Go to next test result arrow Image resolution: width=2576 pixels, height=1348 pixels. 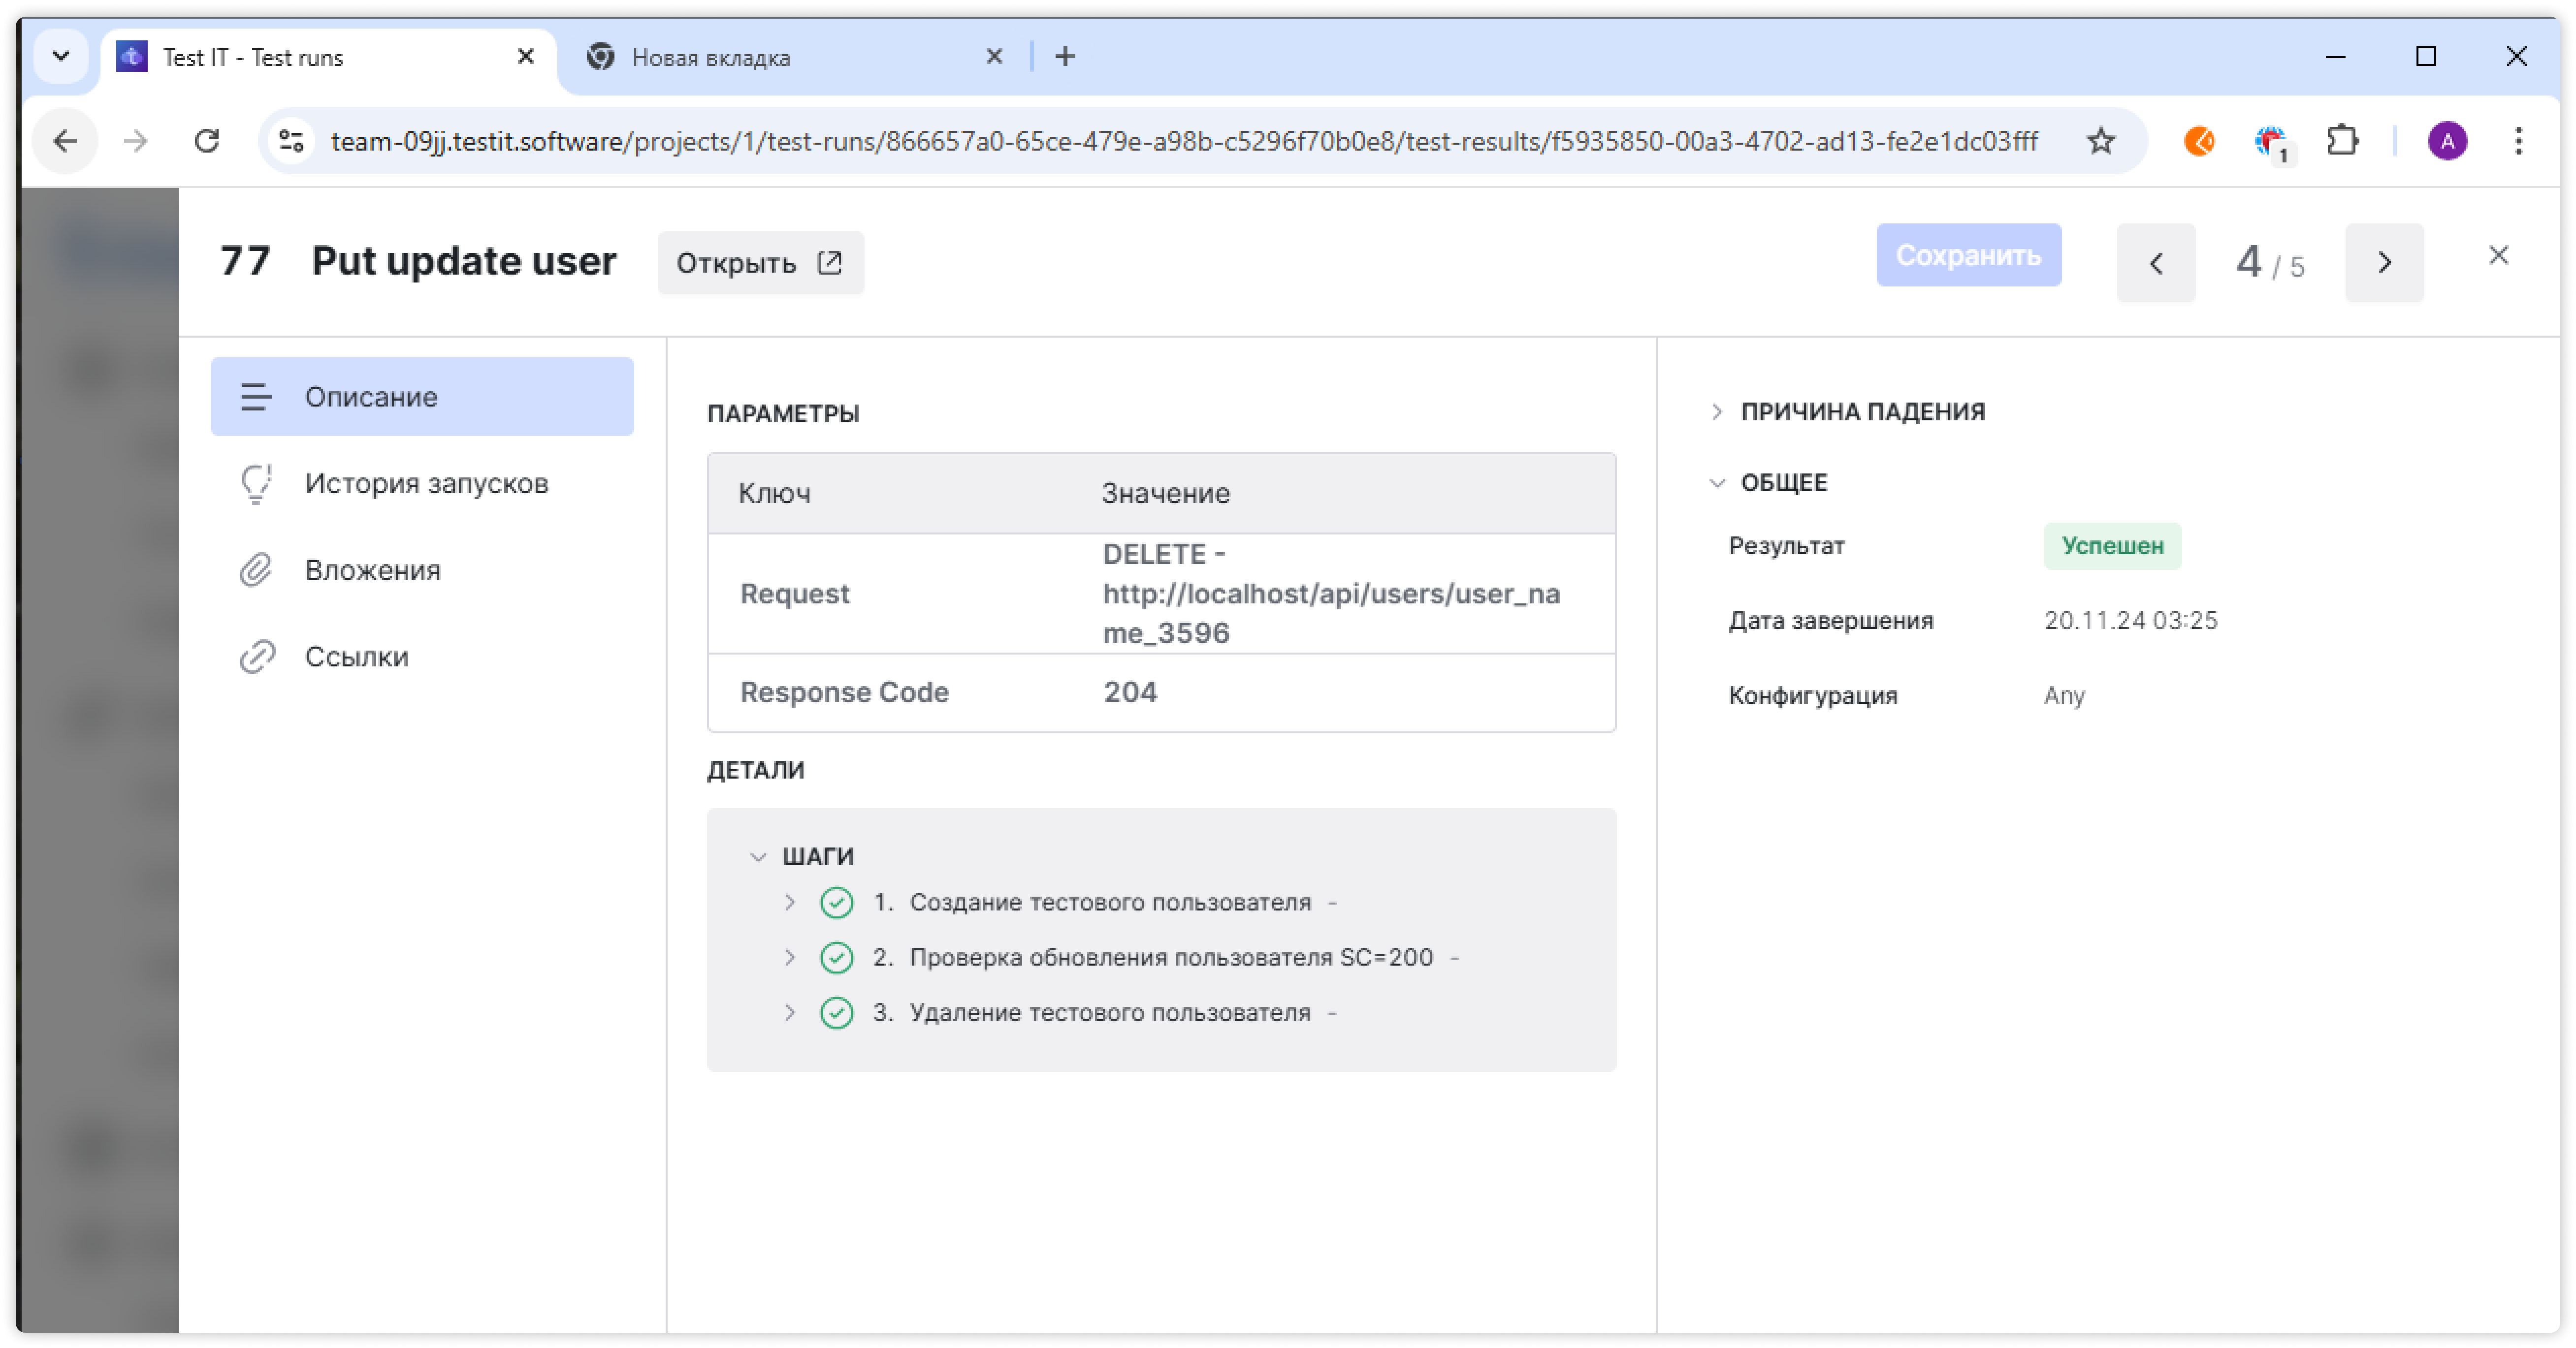pyautogui.click(x=2384, y=264)
